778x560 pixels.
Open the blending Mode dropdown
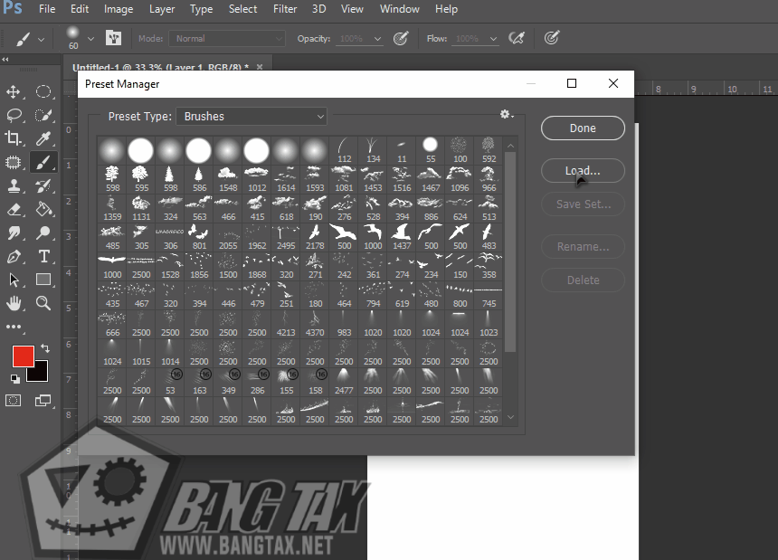pyautogui.click(x=227, y=39)
